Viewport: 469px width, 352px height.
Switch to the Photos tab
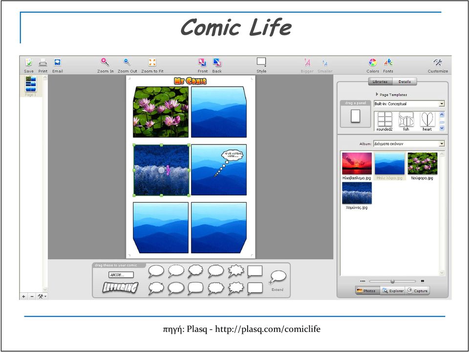[x=367, y=290]
